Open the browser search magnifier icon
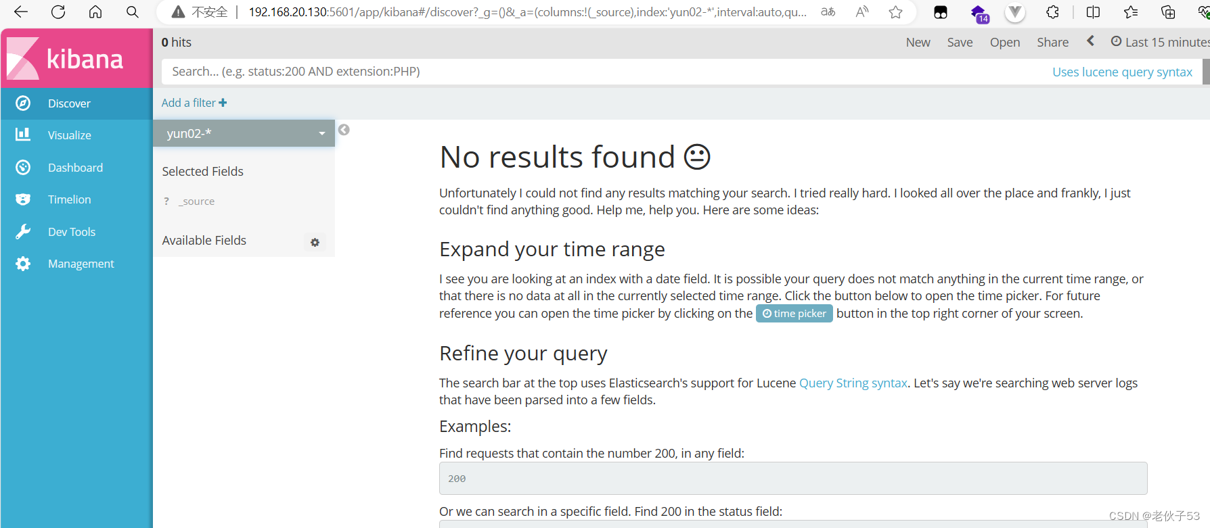The height and width of the screenshot is (528, 1210). pos(133,11)
